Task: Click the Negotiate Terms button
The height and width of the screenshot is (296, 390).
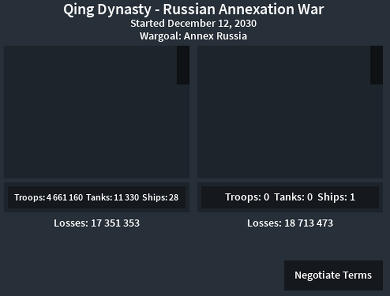Action: coord(333,275)
